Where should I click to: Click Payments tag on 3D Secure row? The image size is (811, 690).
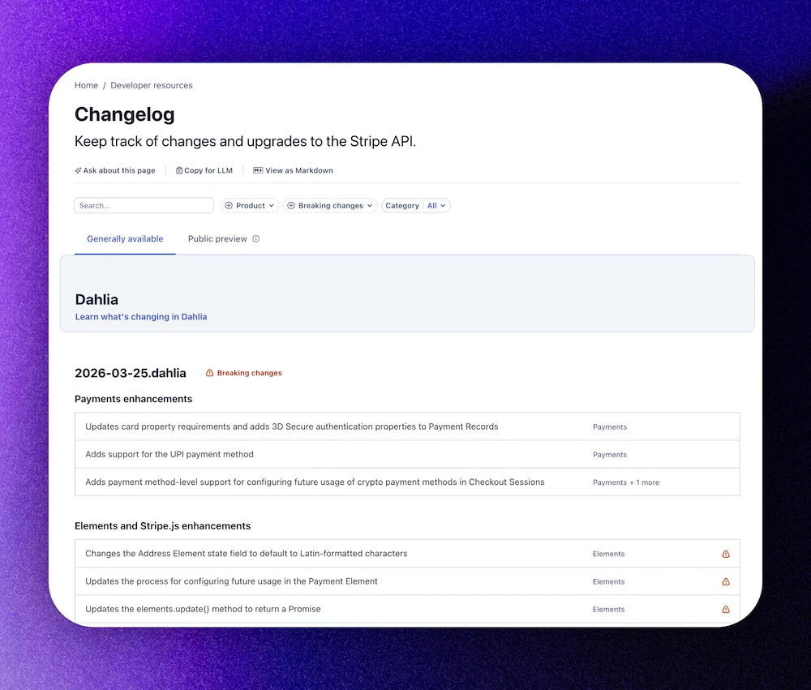pyautogui.click(x=610, y=426)
